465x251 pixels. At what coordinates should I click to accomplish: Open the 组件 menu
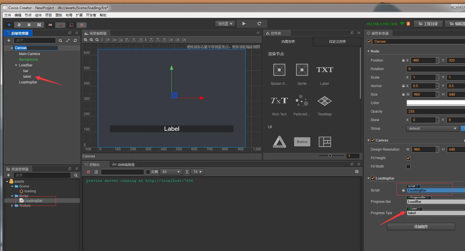(38, 15)
